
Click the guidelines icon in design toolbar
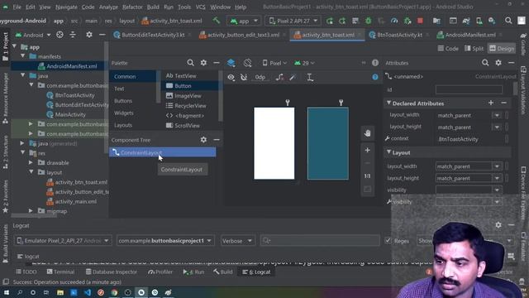[x=310, y=77]
